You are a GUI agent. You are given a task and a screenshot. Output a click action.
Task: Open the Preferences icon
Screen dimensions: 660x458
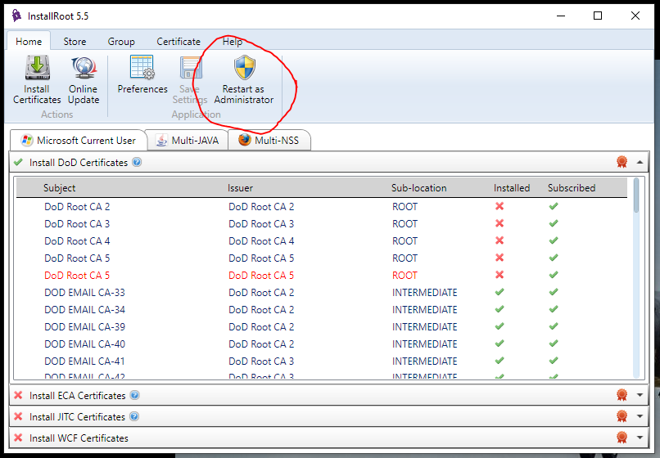142,67
